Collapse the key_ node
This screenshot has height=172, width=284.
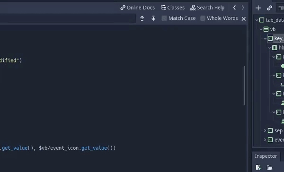pos(266,38)
